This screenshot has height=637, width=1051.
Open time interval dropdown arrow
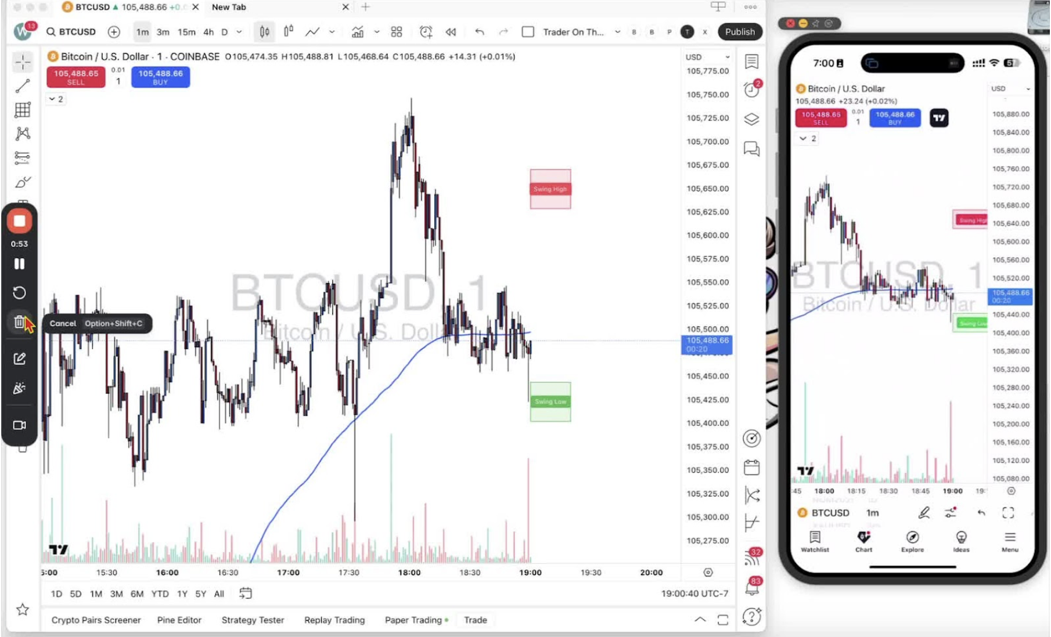pyautogui.click(x=239, y=32)
